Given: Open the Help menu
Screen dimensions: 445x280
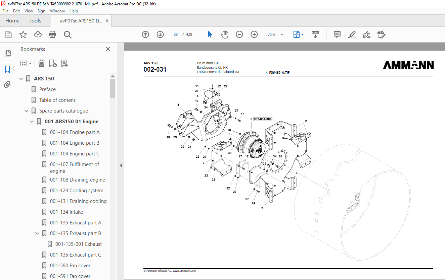Looking at the screenshot, I should [74, 11].
